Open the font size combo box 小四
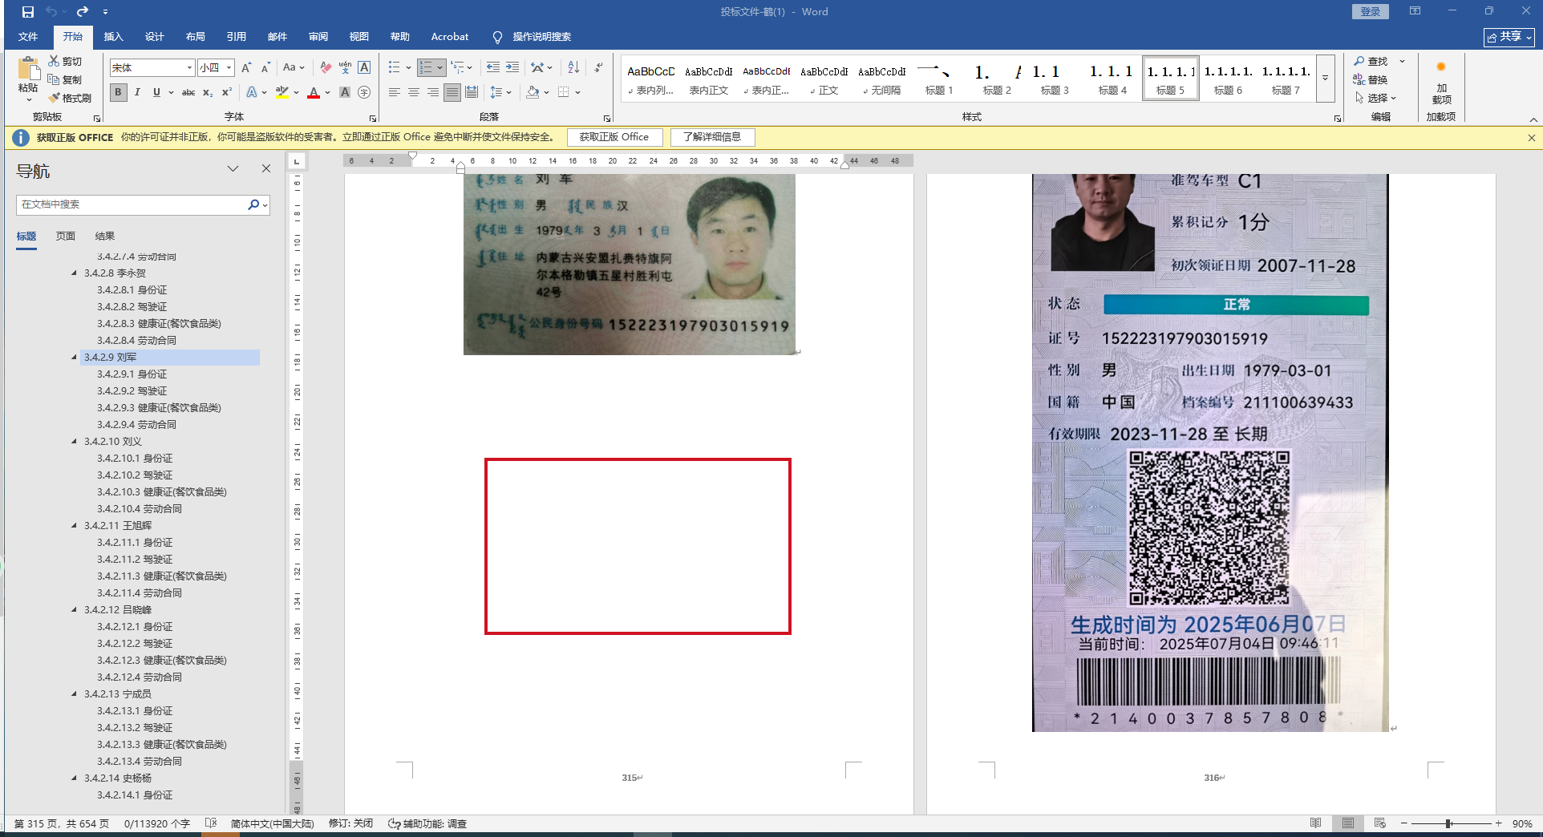1543x837 pixels. click(x=217, y=68)
